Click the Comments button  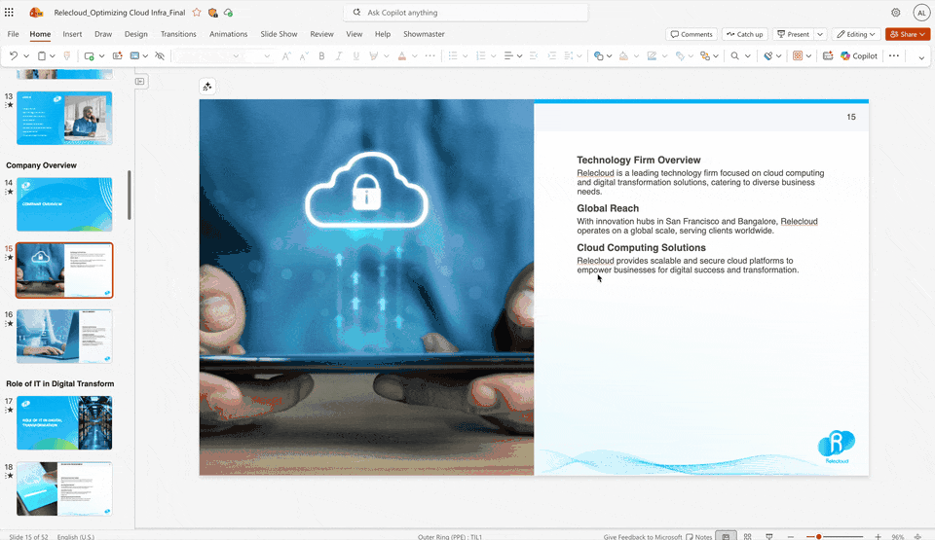(692, 34)
